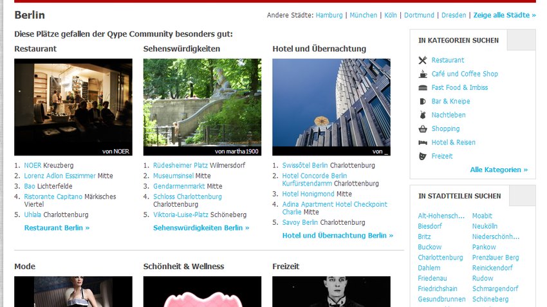This screenshot has height=307, width=547.
Task: Open 'Hotel Concorde Berlin Kurfürstendamm' listing
Action: tap(314, 180)
